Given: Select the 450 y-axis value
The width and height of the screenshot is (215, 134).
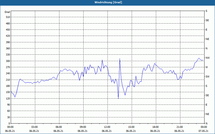Looking at the screenshot, I should pyautogui.click(x=8, y=30).
